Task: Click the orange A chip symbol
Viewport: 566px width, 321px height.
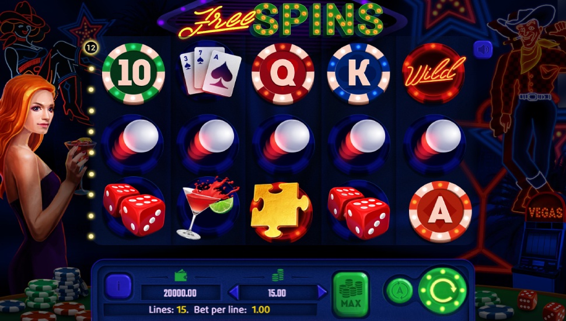Action: point(440,211)
